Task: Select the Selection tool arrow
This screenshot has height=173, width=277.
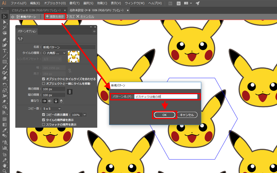Action: coord(5,16)
